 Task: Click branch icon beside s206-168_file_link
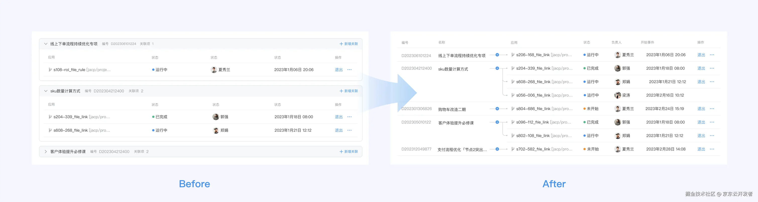(513, 55)
